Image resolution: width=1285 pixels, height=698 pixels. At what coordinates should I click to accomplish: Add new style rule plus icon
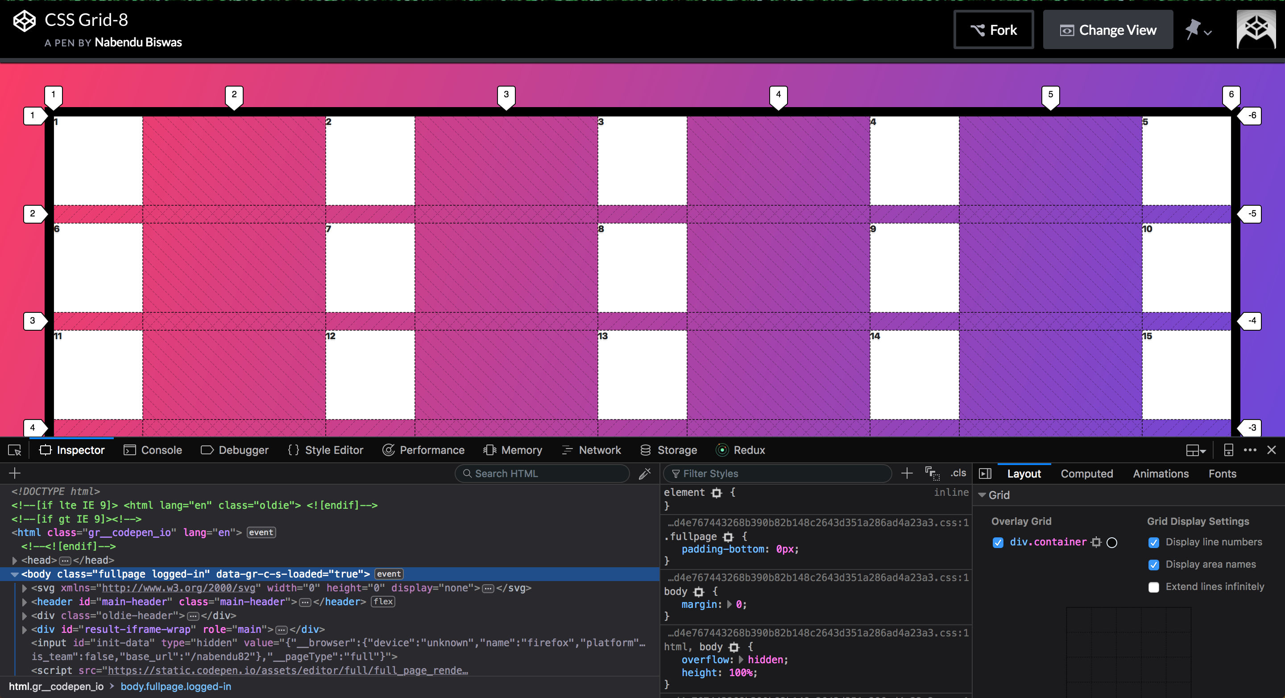[x=907, y=473]
